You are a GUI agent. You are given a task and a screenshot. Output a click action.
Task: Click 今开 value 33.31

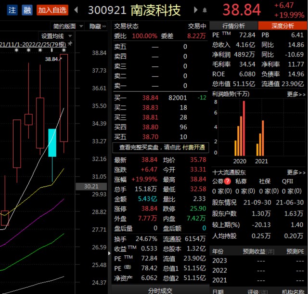point(198,170)
